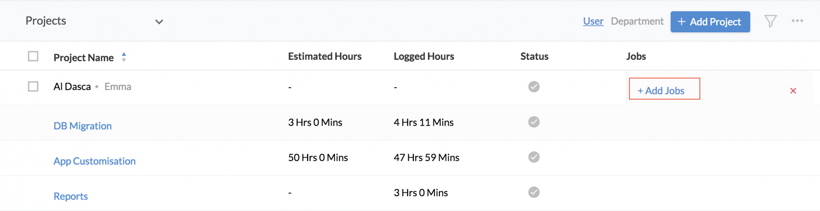
Task: Click the status checkmark for App Customisation
Action: coord(533,157)
